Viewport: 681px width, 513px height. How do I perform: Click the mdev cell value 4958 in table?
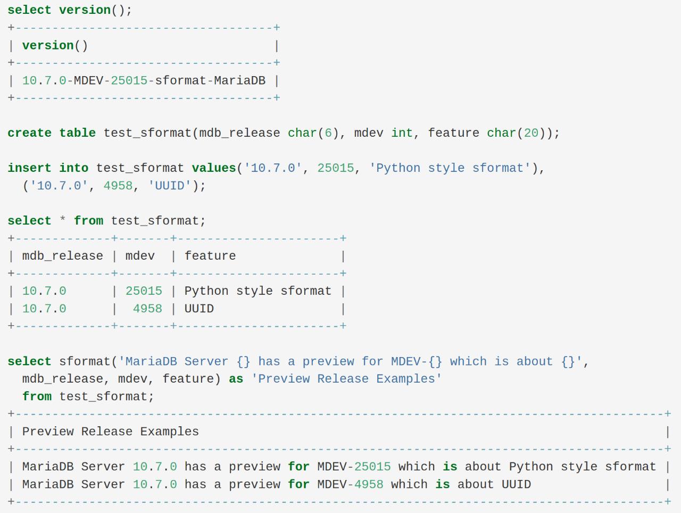coord(147,309)
